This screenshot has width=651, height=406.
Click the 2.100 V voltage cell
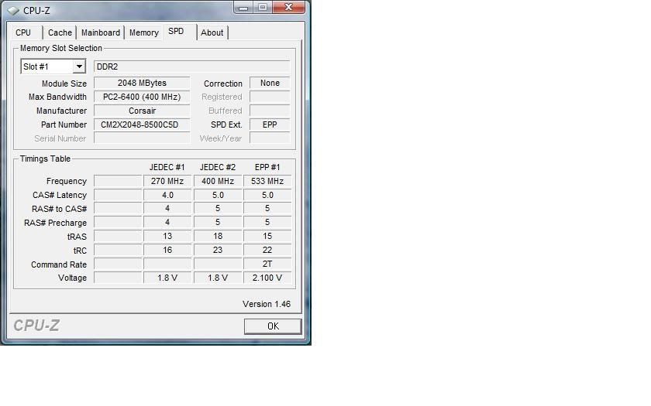pos(267,278)
